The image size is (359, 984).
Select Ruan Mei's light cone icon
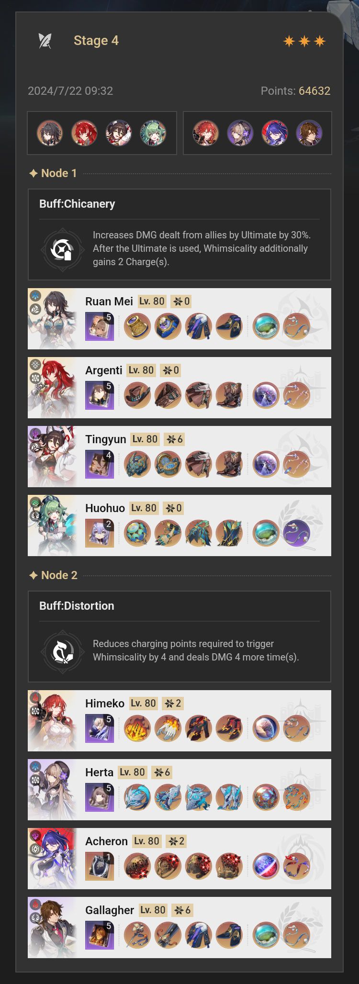click(100, 326)
